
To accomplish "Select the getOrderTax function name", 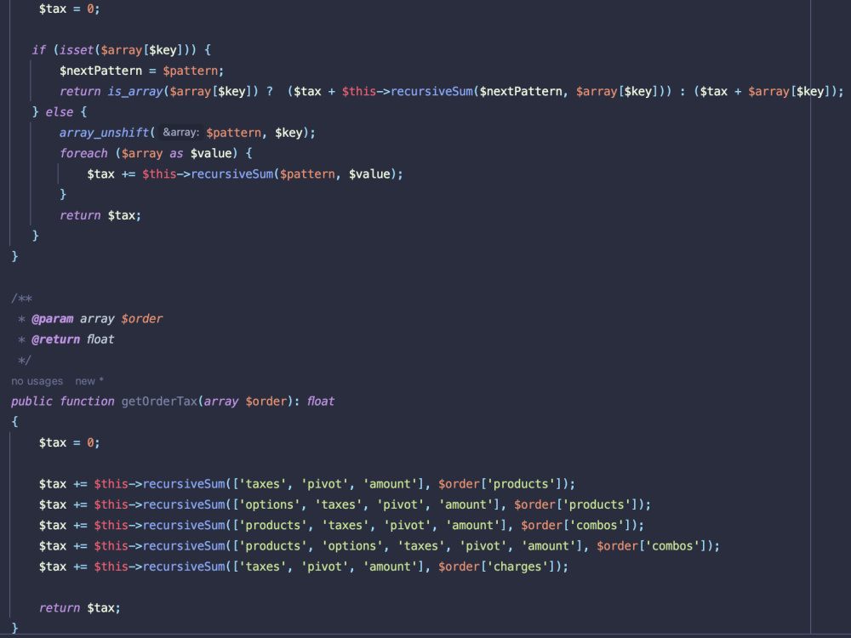I will (x=159, y=402).
